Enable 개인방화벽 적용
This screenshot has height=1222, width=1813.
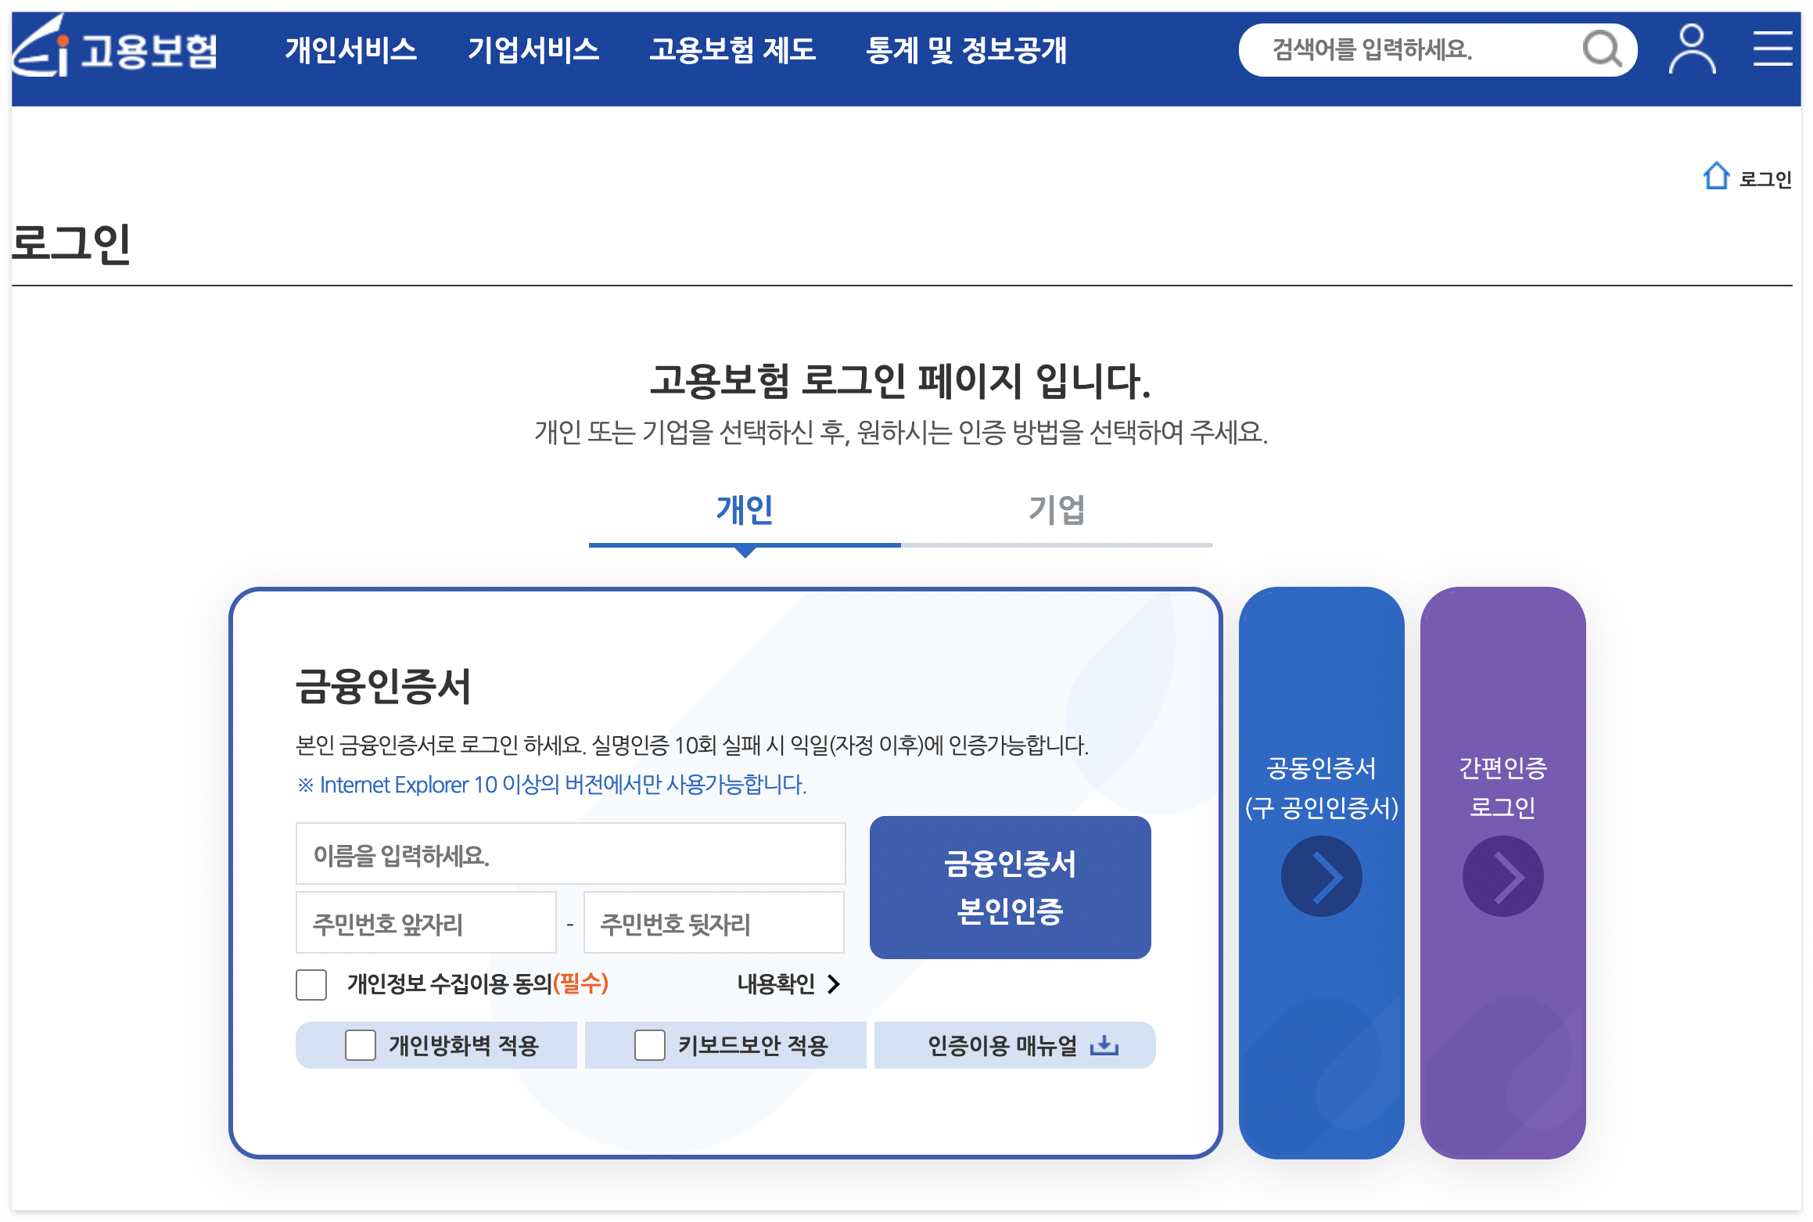(360, 1044)
